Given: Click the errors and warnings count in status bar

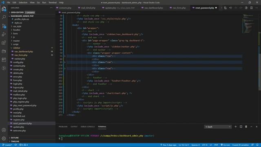Looking at the screenshot, I should [24, 145].
